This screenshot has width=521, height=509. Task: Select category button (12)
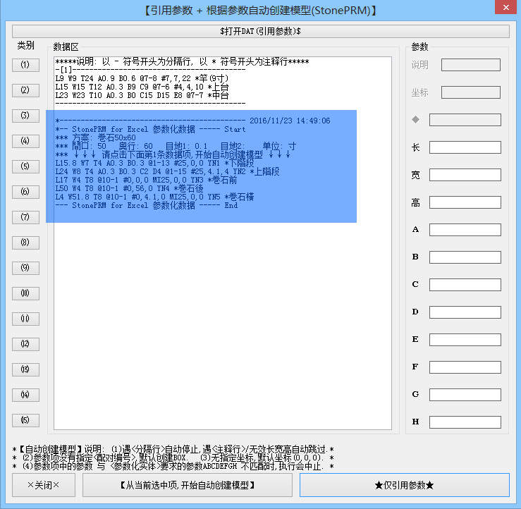click(x=25, y=344)
